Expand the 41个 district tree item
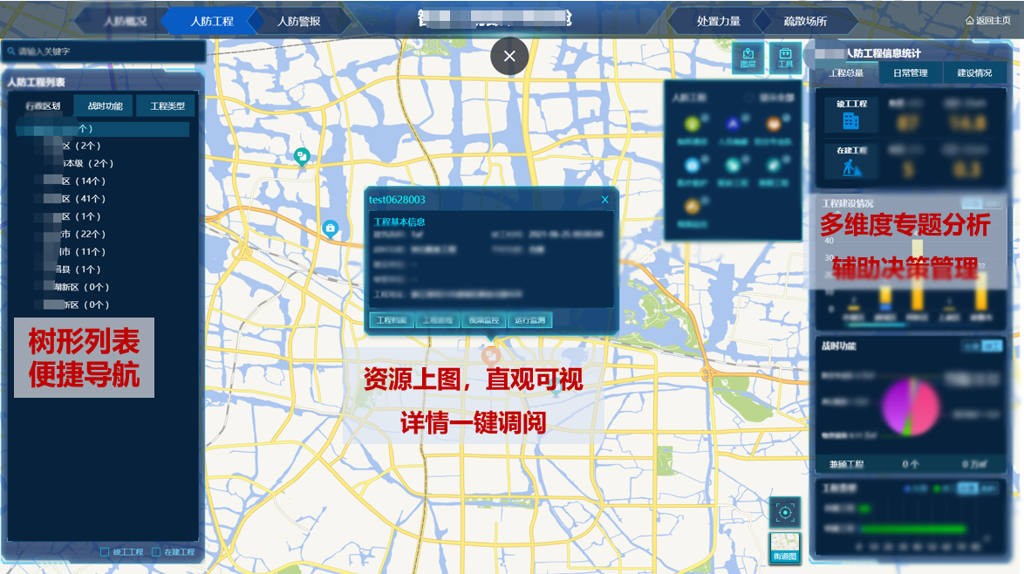Viewport: 1024px width, 574px height. click(82, 199)
